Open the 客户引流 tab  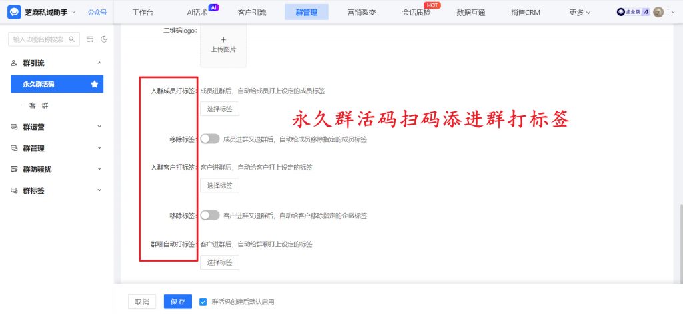[252, 12]
